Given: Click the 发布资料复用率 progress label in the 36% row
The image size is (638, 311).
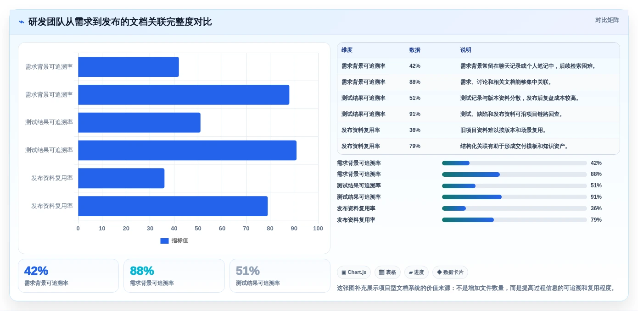Looking at the screenshot, I should [x=356, y=209].
